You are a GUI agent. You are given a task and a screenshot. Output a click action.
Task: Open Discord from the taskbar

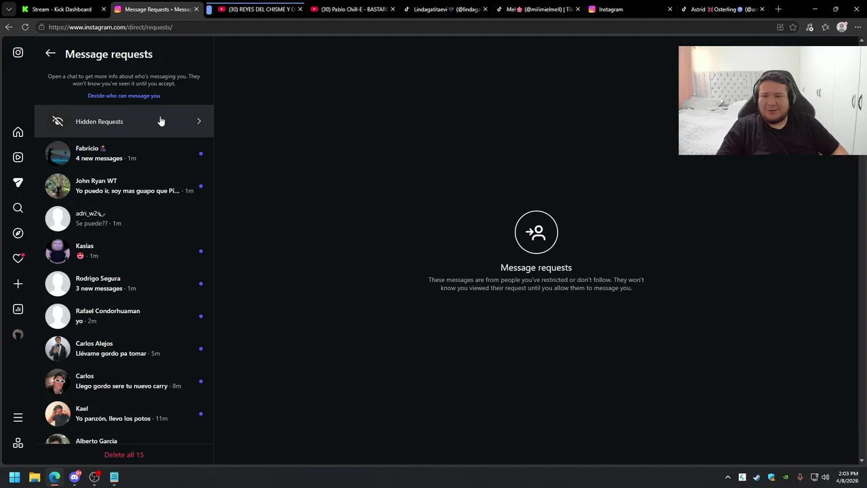pyautogui.click(x=75, y=477)
